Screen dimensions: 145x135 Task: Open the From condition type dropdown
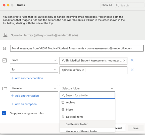34,60
